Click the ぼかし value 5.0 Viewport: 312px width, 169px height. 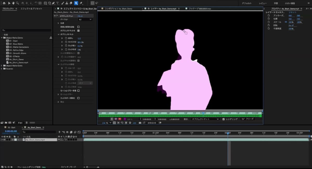[79, 38]
